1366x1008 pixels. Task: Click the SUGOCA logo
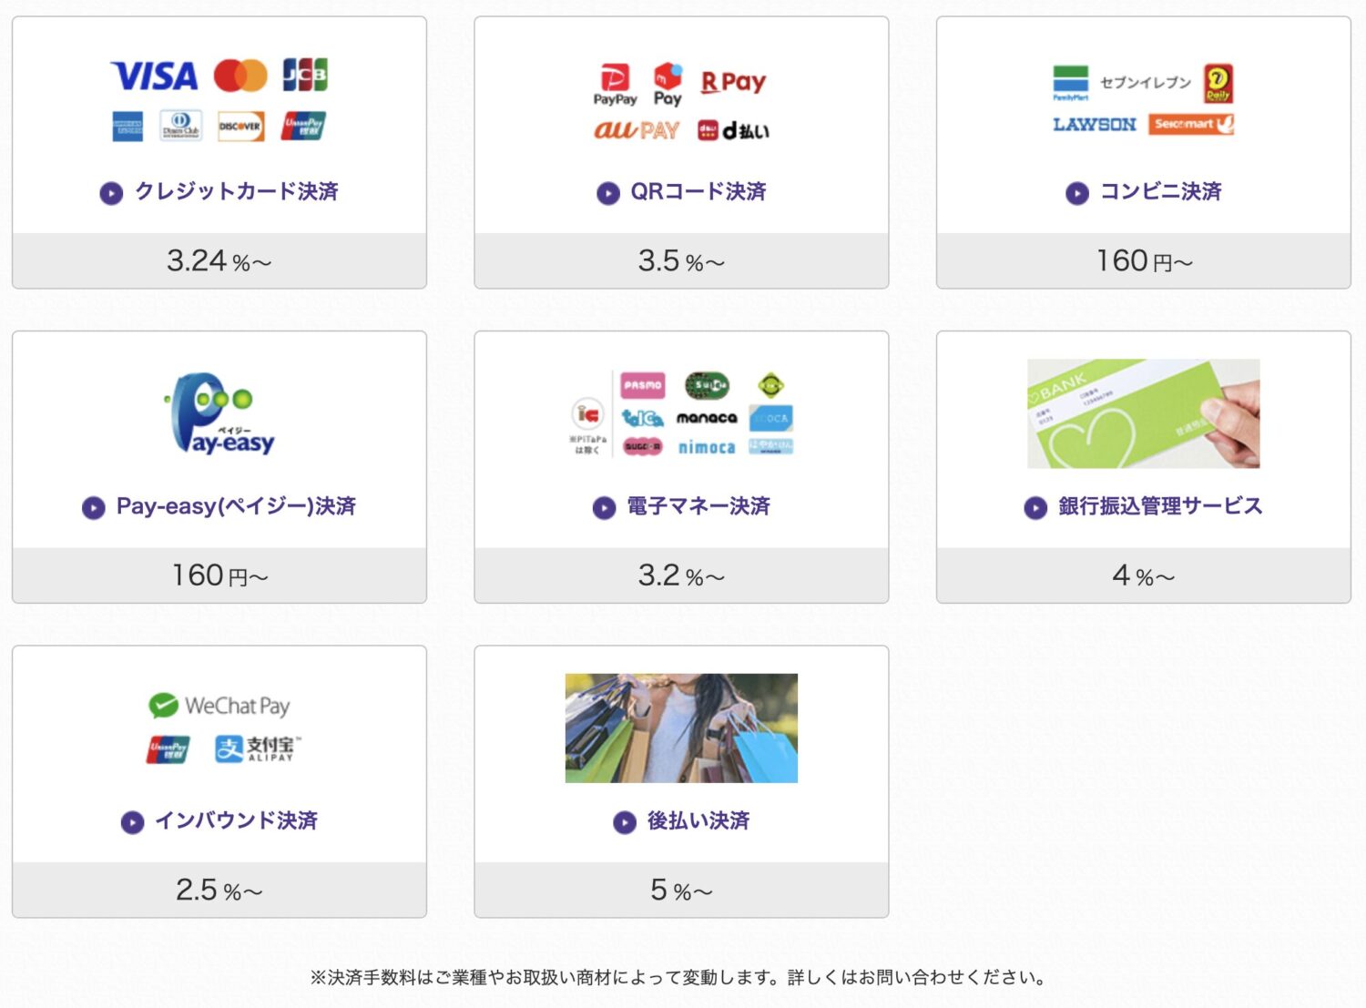click(643, 447)
